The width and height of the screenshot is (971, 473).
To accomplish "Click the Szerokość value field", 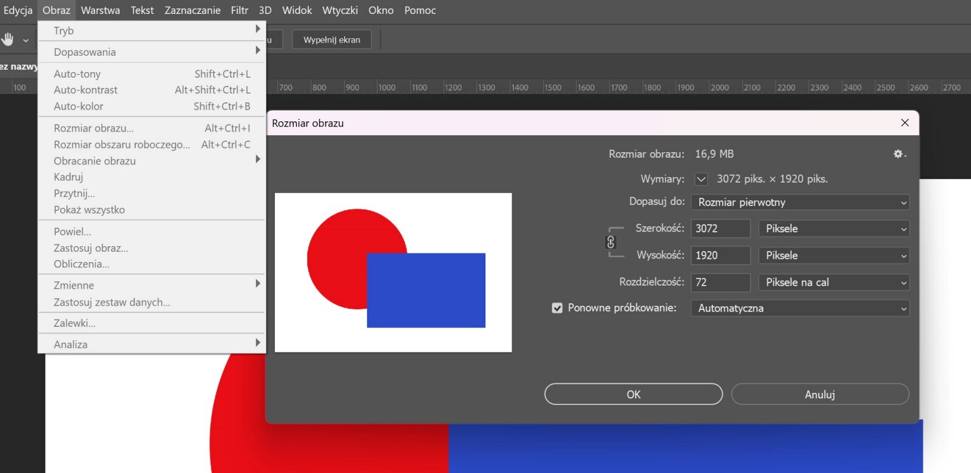I will pos(720,229).
